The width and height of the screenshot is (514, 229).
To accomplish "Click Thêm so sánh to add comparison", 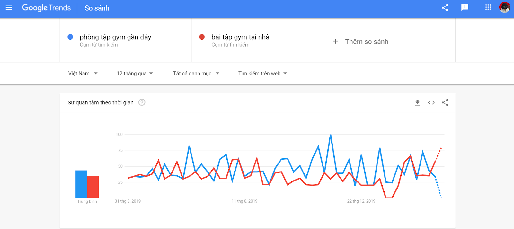I will tap(361, 41).
